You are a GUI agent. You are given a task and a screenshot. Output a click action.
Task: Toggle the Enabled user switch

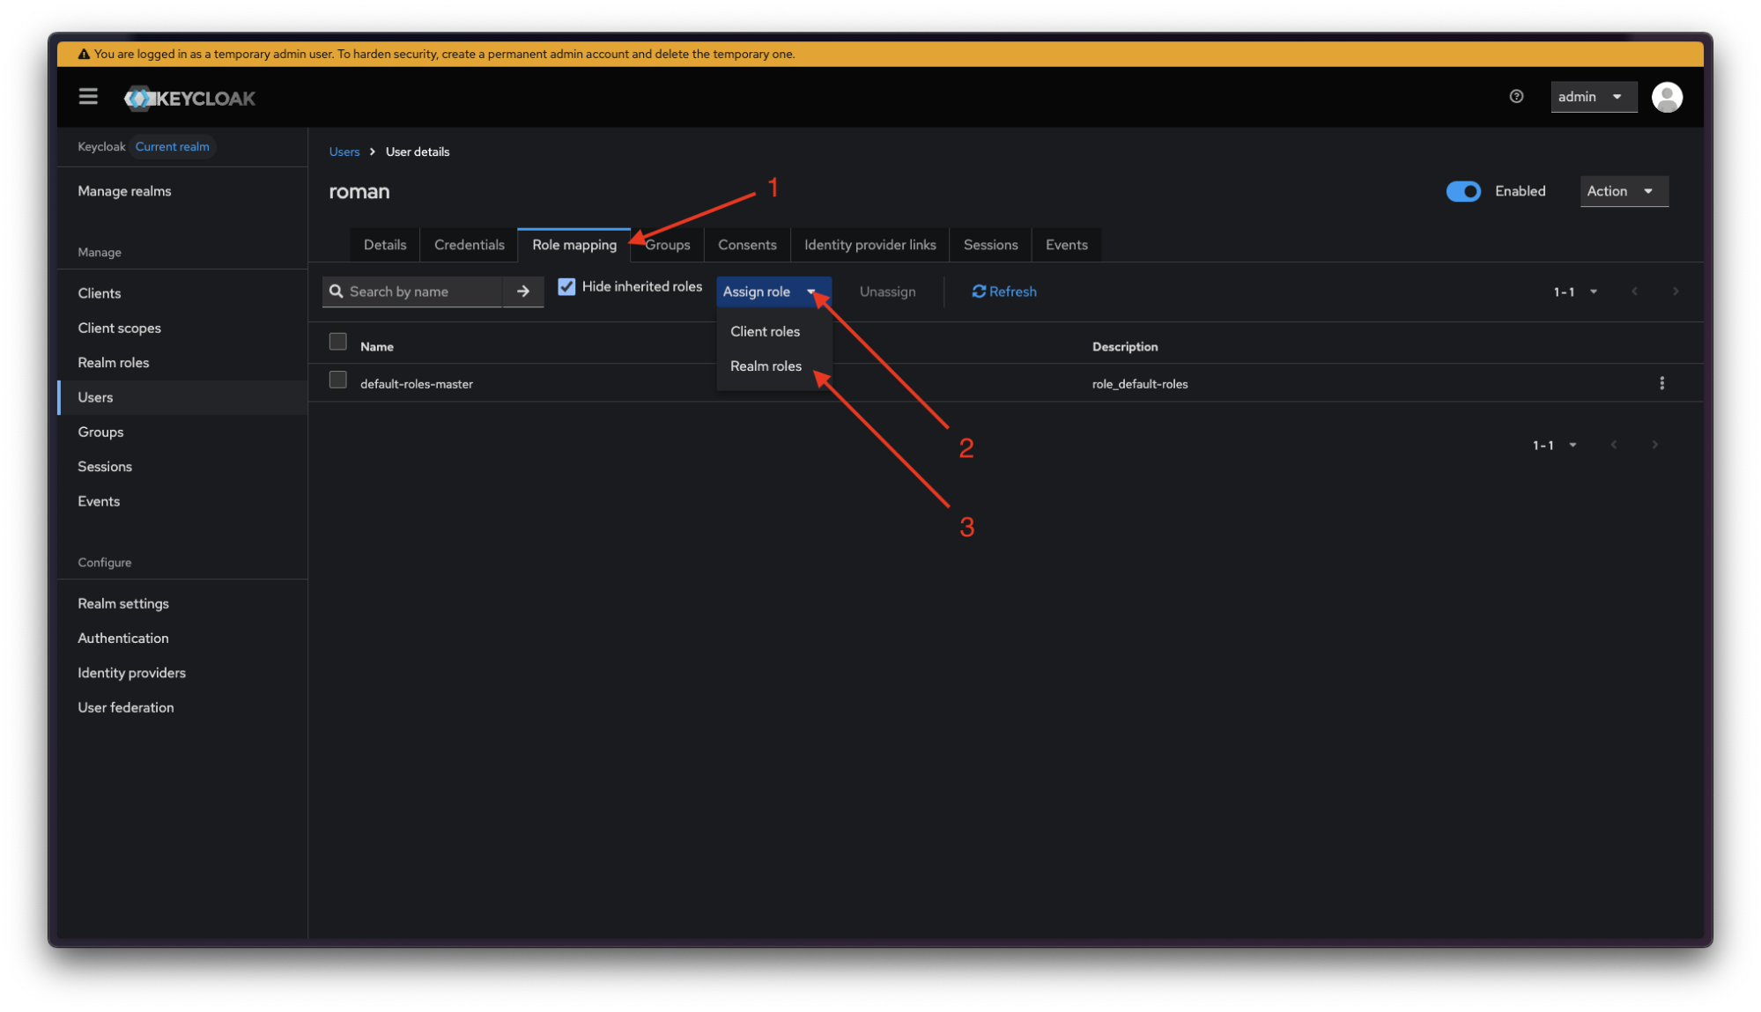point(1463,191)
